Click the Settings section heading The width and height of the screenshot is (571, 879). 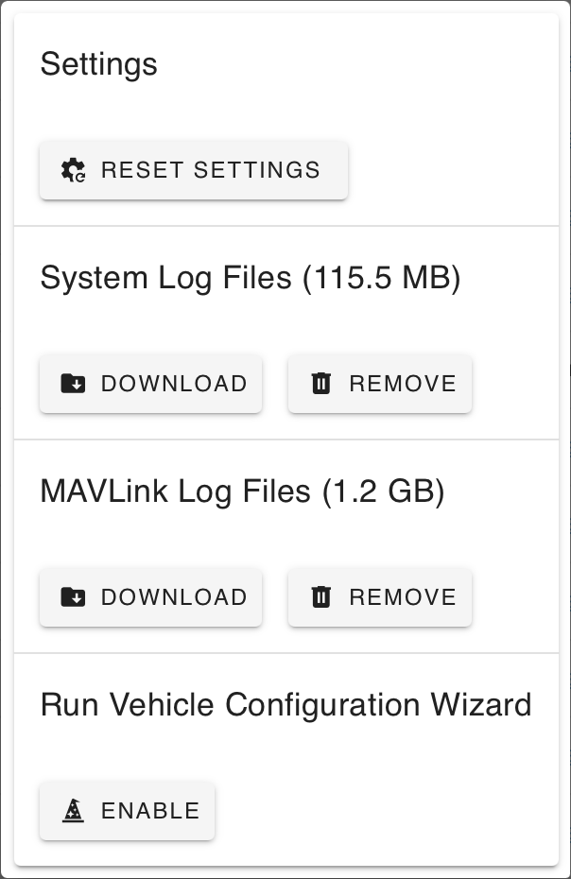coord(98,65)
